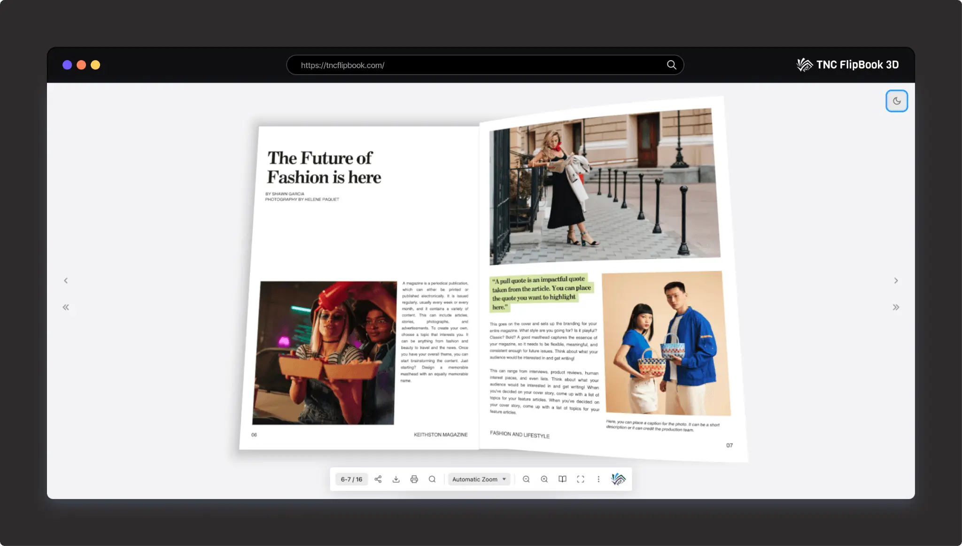Click the byline BY SHAWN GARCIA

(285, 194)
